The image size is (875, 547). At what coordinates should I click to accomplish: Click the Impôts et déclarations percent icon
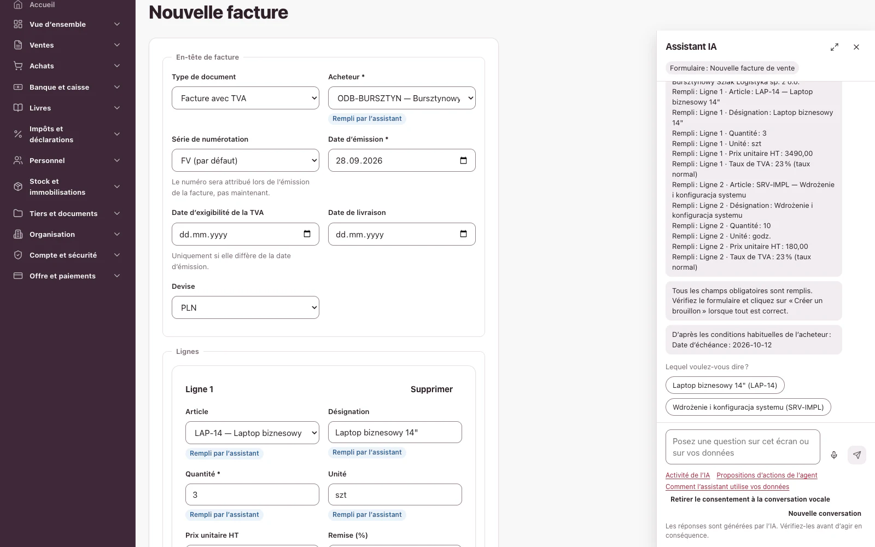(x=18, y=134)
